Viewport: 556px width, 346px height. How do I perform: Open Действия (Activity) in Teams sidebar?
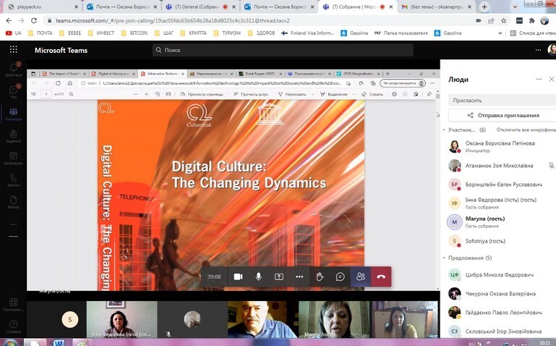13,69
